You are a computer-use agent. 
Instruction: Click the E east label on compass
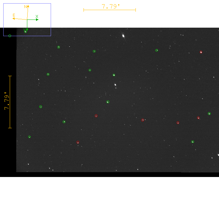(x=14, y=15)
